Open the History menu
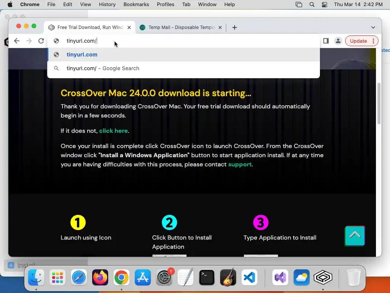The image size is (390, 293). tap(107, 5)
